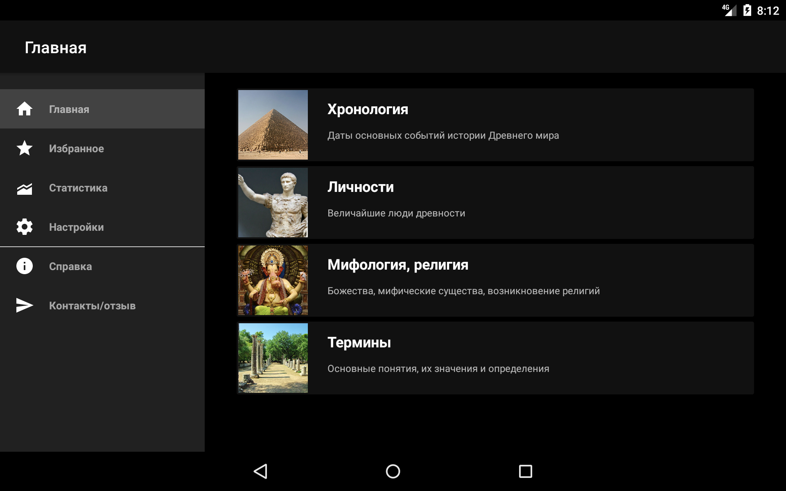
Task: Click text Даты основных событий истории Древнего мира
Action: coord(443,135)
